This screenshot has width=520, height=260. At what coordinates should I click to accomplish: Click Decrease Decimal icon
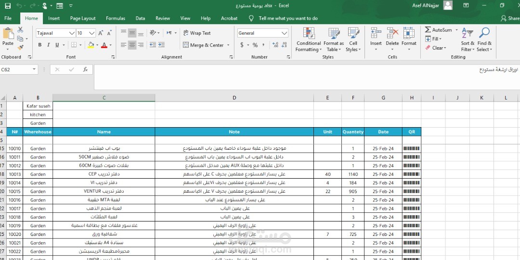point(284,45)
